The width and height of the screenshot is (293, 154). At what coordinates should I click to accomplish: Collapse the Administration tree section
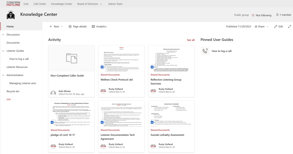tap(3, 75)
